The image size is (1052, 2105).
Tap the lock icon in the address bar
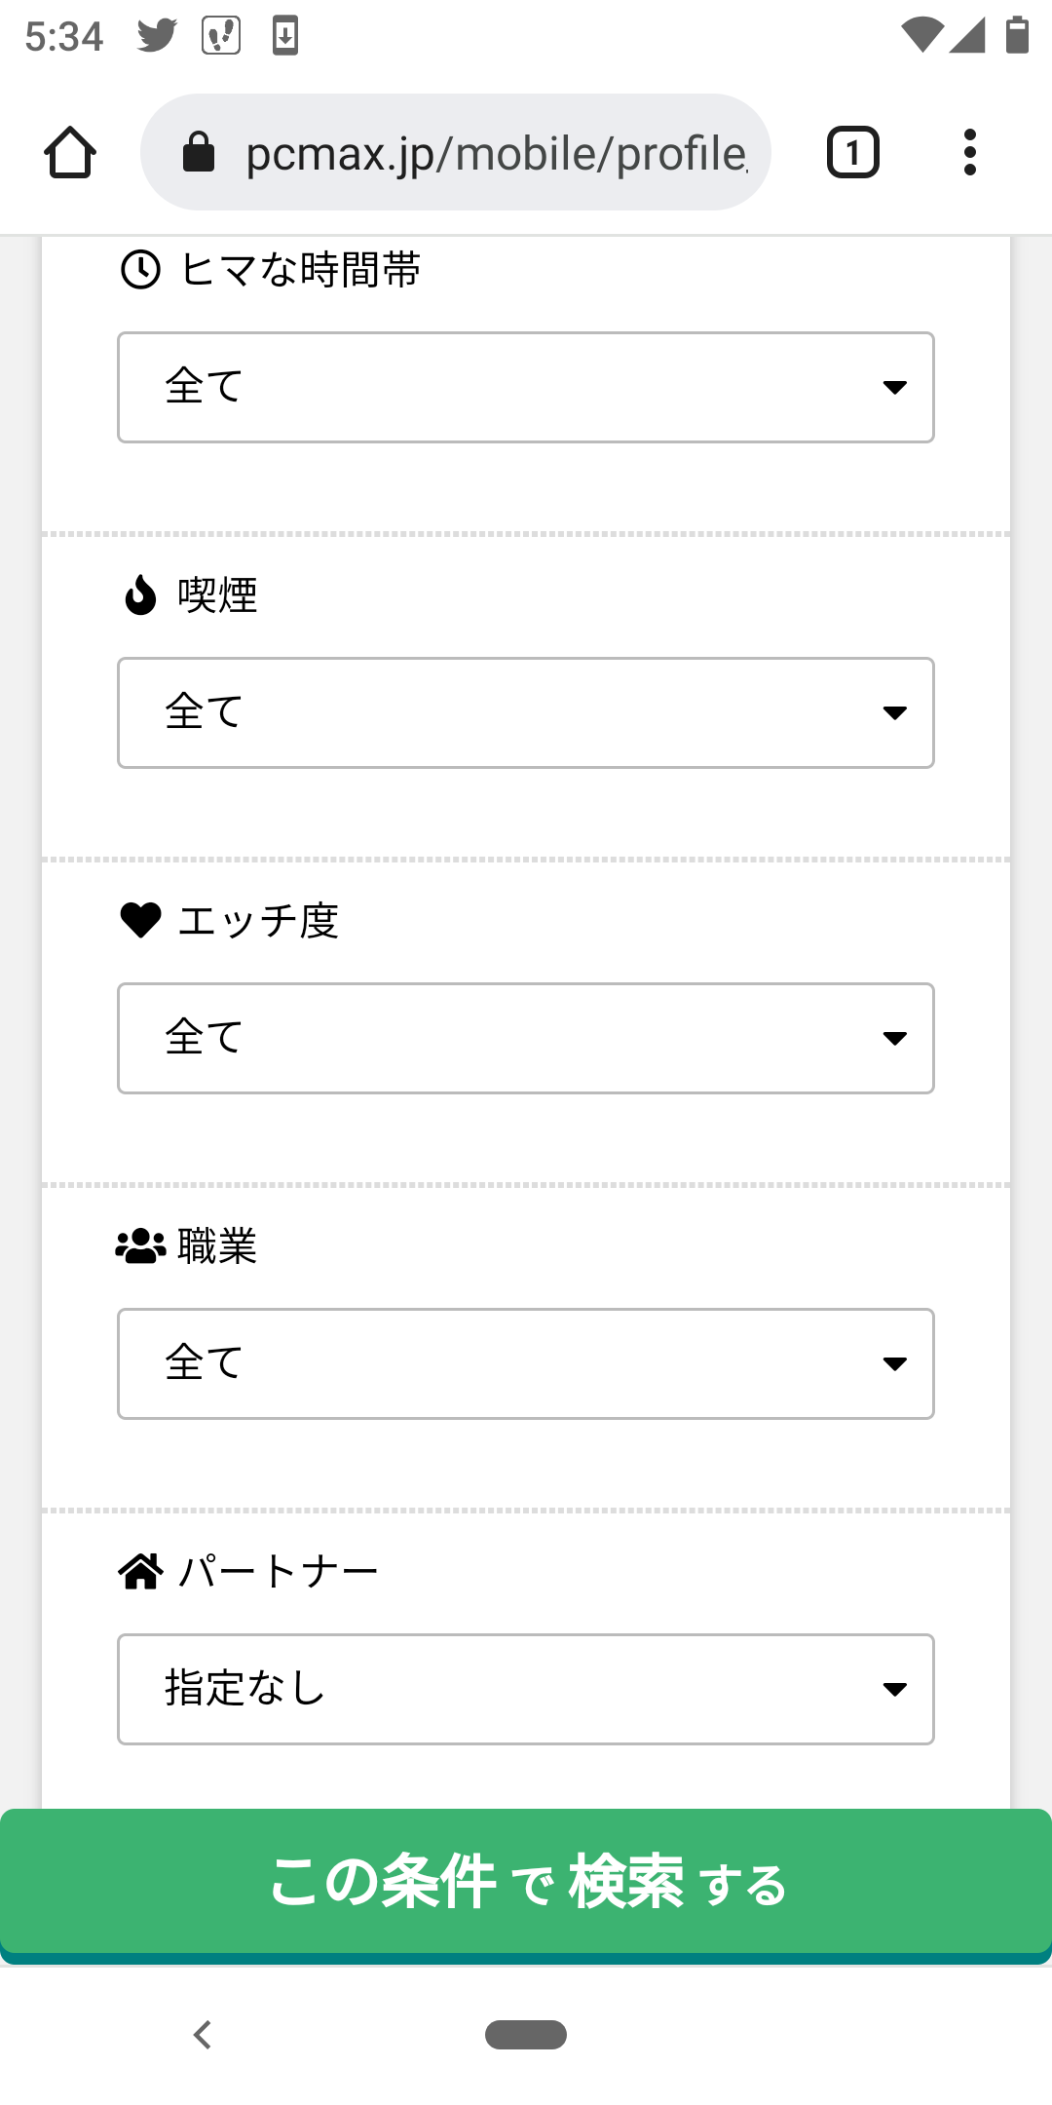pos(199,153)
